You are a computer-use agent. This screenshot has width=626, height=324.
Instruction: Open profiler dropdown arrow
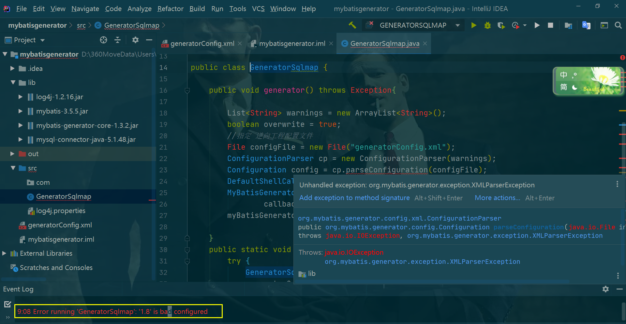(x=525, y=25)
